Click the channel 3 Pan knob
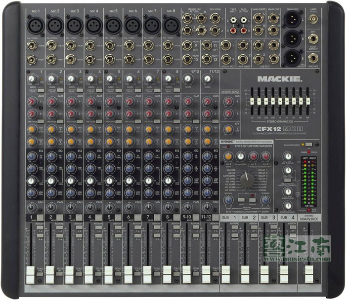The width and height of the screenshot is (346, 301). click(x=71, y=206)
